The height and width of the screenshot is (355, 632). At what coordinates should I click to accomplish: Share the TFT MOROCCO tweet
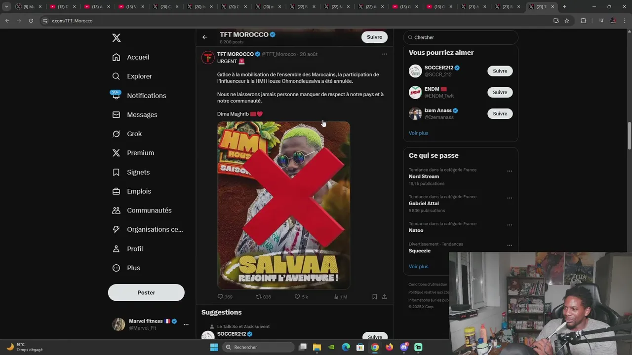tap(385, 297)
